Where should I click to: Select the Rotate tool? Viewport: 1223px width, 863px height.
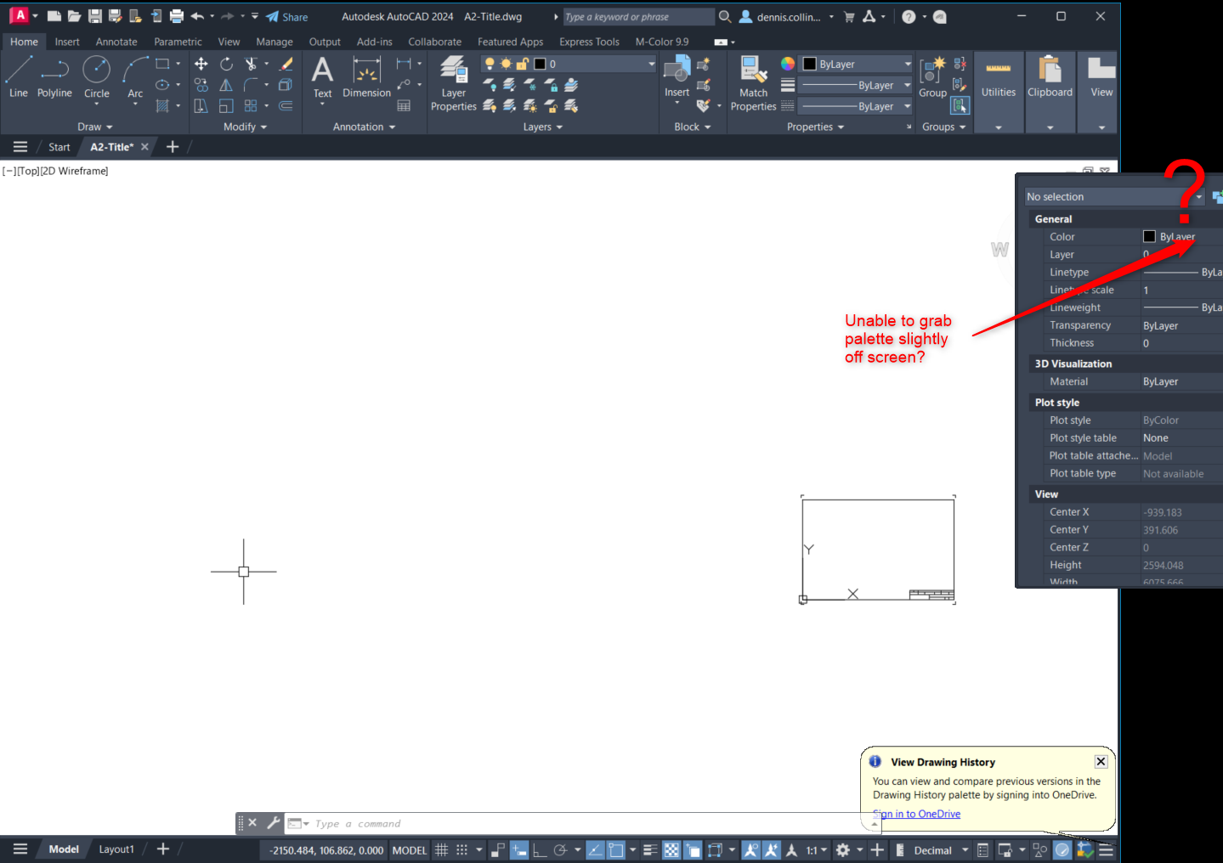226,64
